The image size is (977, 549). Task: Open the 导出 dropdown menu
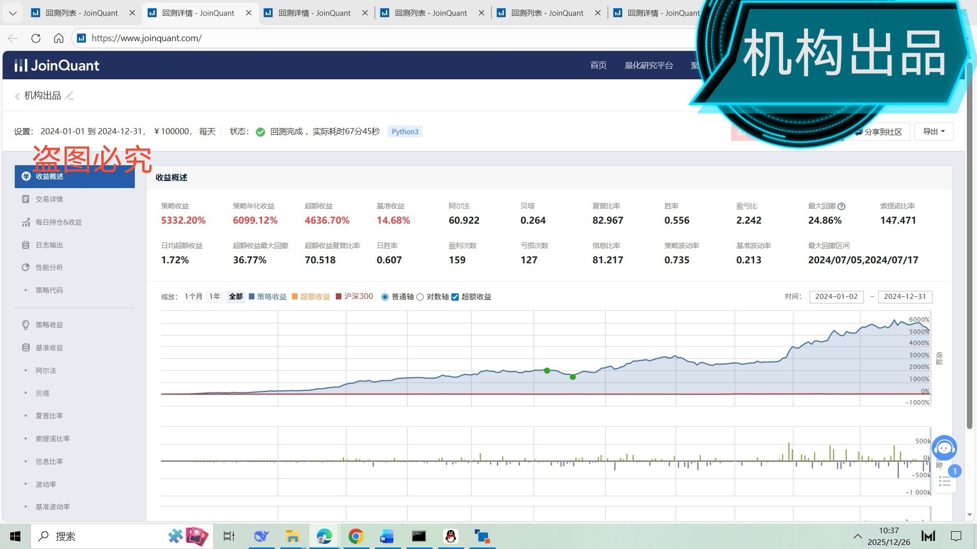click(x=933, y=132)
